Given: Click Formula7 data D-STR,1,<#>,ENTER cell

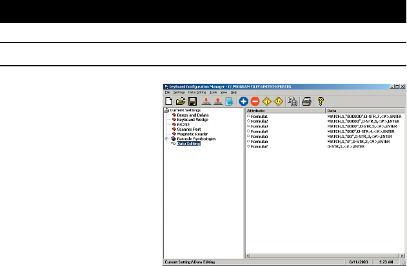Looking at the screenshot, I should 346,146.
